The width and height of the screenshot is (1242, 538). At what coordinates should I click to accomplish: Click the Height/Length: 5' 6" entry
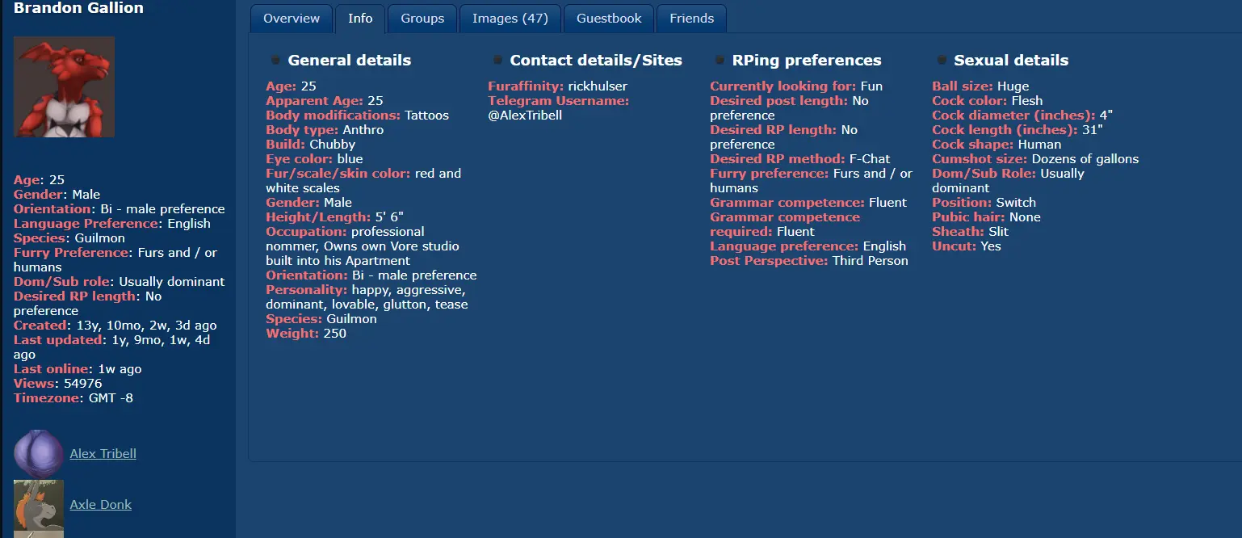(x=334, y=217)
